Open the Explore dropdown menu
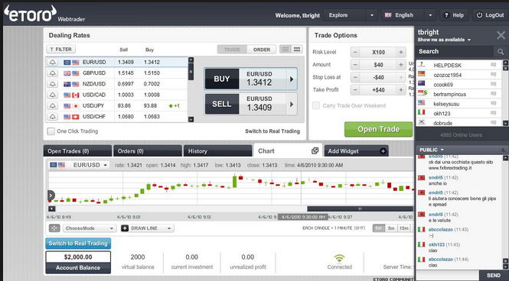This screenshot has width=509, height=281. 351,15
